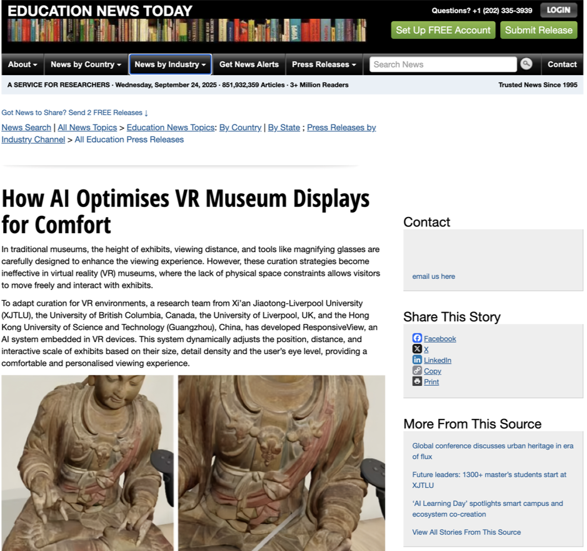Image resolution: width=587 pixels, height=551 pixels.
Task: Click the Print printer icon
Action: 417,382
